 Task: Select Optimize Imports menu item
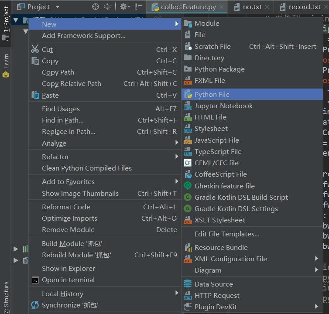point(105,218)
